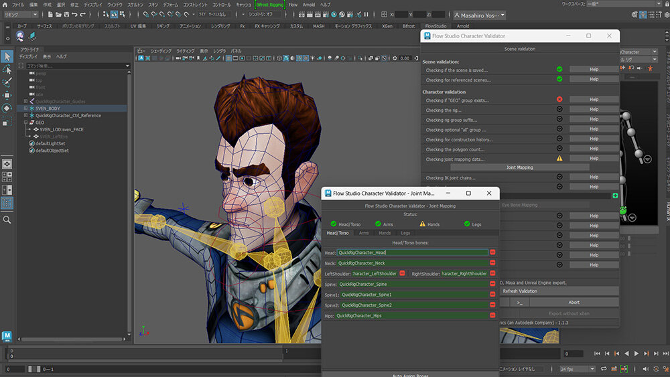
Task: Expand the QuickRigCharacter_Guides node
Action: [x=25, y=101]
